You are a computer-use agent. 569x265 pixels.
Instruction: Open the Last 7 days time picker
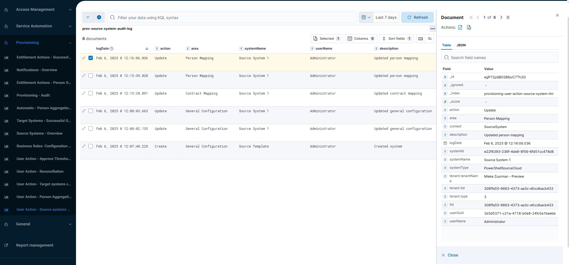[x=386, y=17]
